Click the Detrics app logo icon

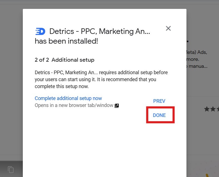[x=40, y=31]
